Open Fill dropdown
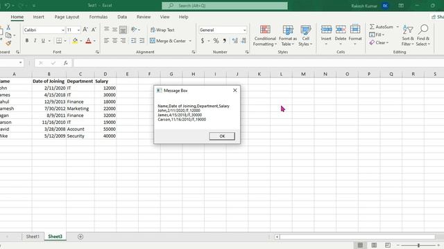The height and width of the screenshot is (249, 444). point(377,35)
